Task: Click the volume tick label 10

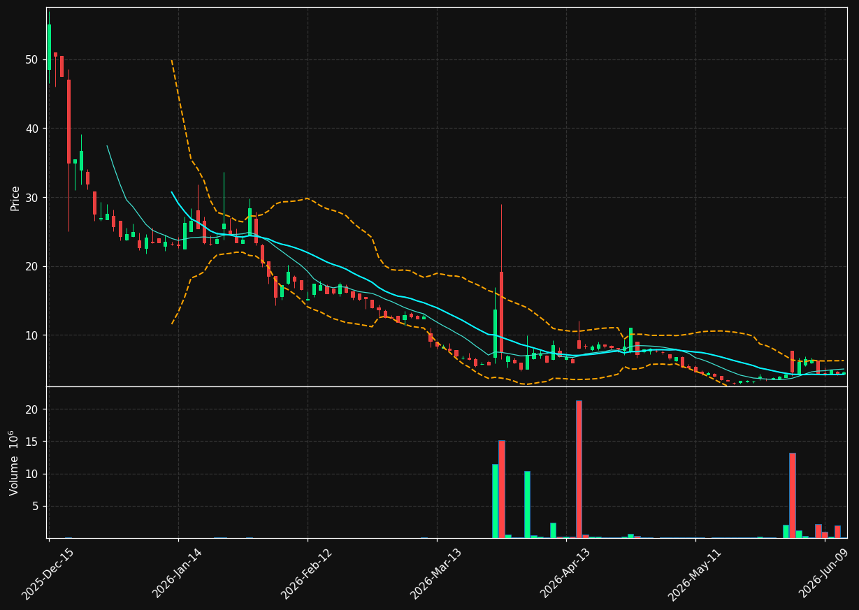Action: (x=31, y=474)
